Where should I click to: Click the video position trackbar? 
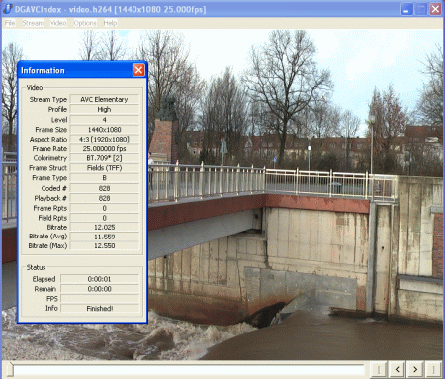coord(186,370)
